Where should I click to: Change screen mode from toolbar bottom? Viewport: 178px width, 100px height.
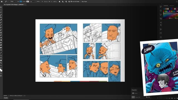click(x=1, y=76)
